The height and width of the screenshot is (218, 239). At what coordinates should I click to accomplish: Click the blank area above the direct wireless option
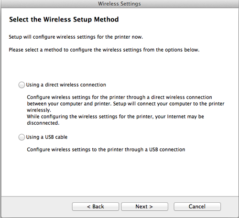[x=119, y=67]
